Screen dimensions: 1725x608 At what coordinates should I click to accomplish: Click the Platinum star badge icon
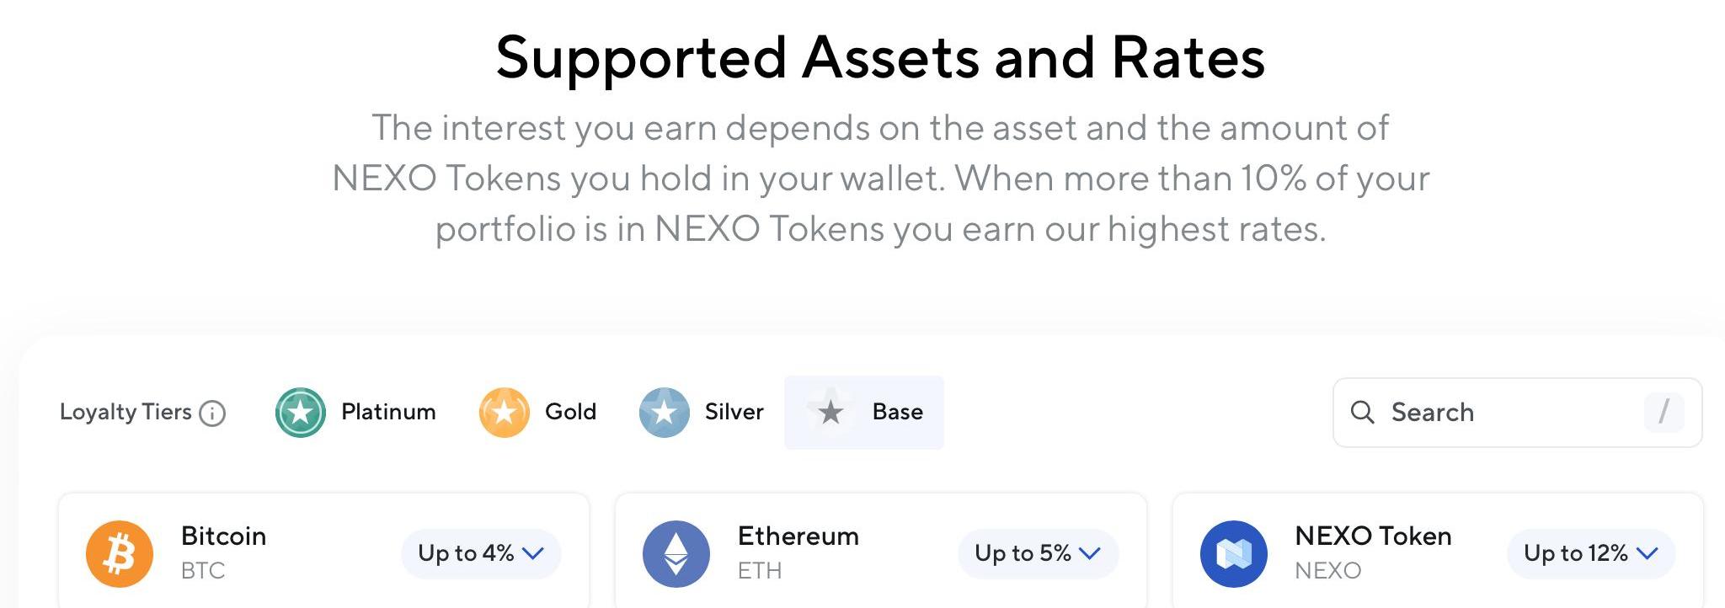coord(301,413)
